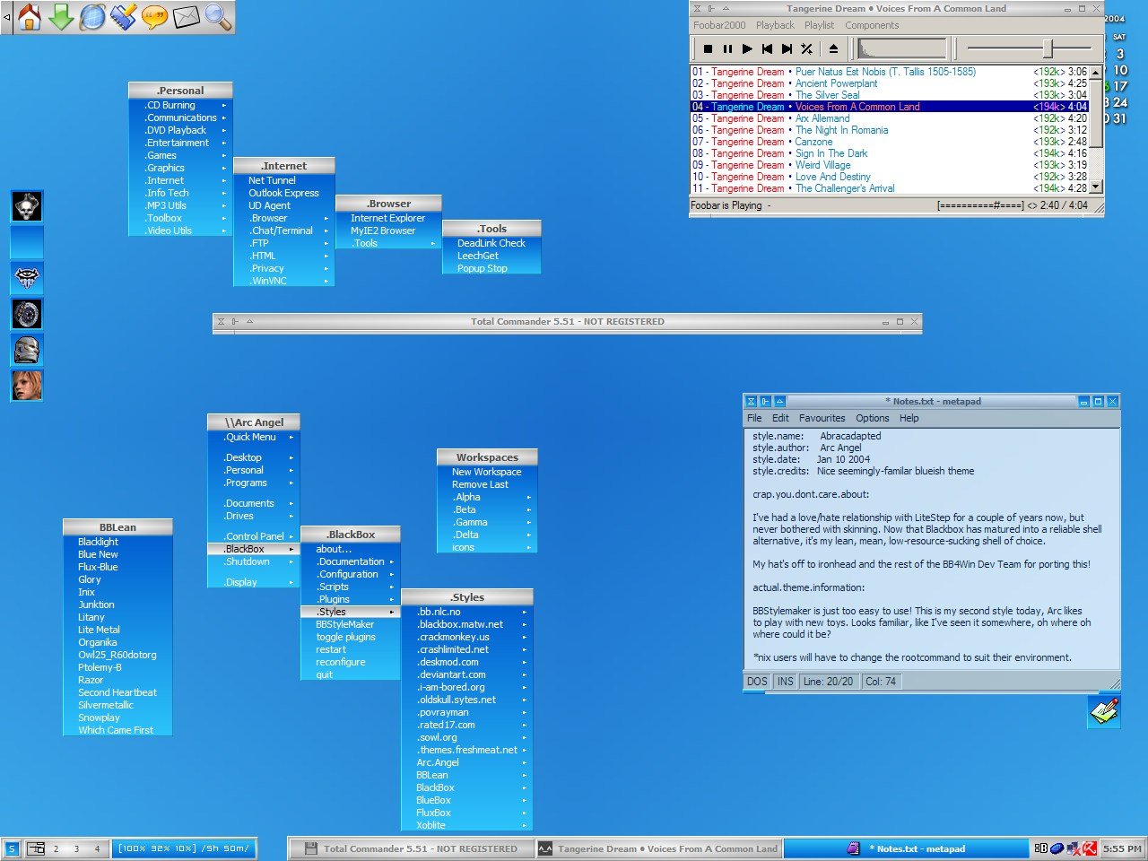This screenshot has height=861, width=1148.
Task: Open the envelope mail launcher icon
Action: click(186, 16)
